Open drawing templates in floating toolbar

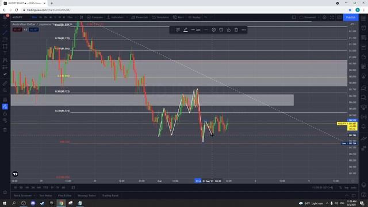[x=178, y=30]
